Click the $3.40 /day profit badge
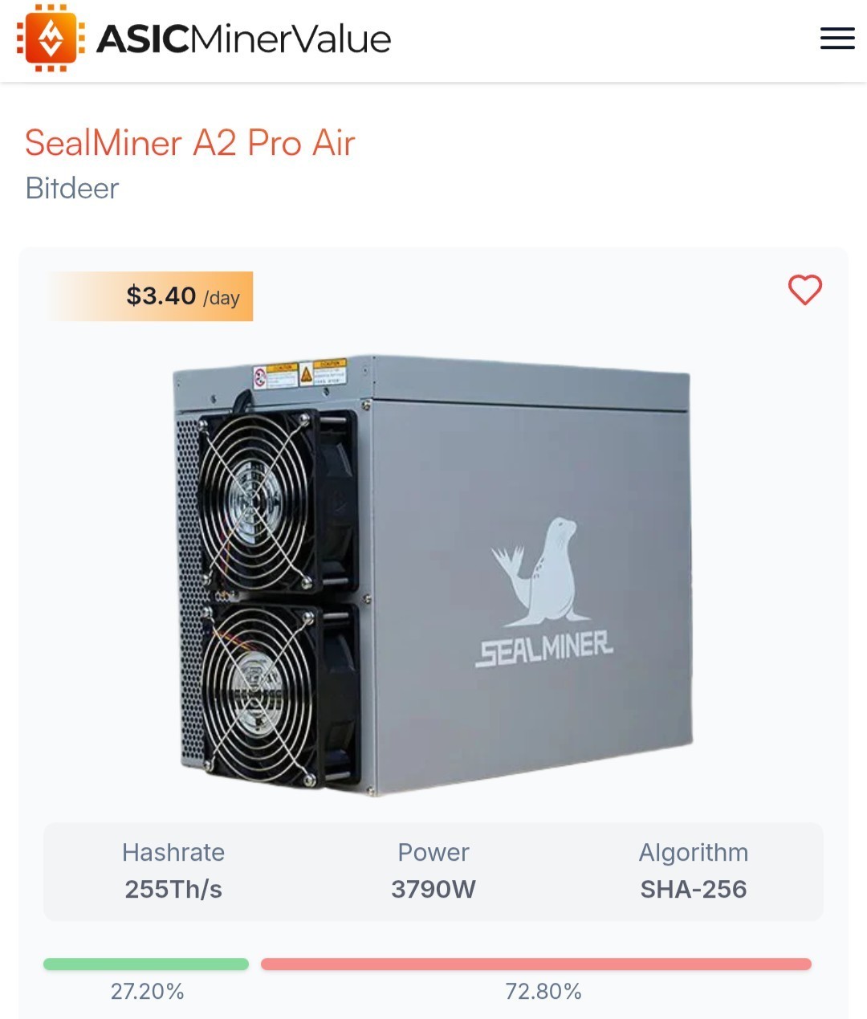The image size is (867, 1019). pyautogui.click(x=150, y=296)
